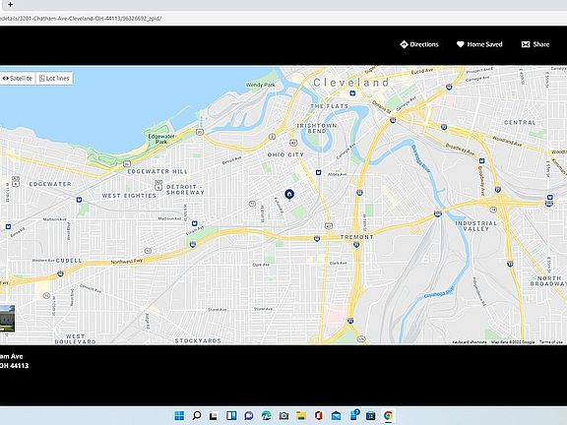Open File Explorer from taskbar
The height and width of the screenshot is (425, 567).
coord(301,415)
